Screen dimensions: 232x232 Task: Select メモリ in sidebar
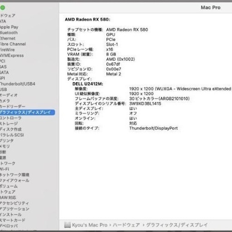tap(5, 146)
